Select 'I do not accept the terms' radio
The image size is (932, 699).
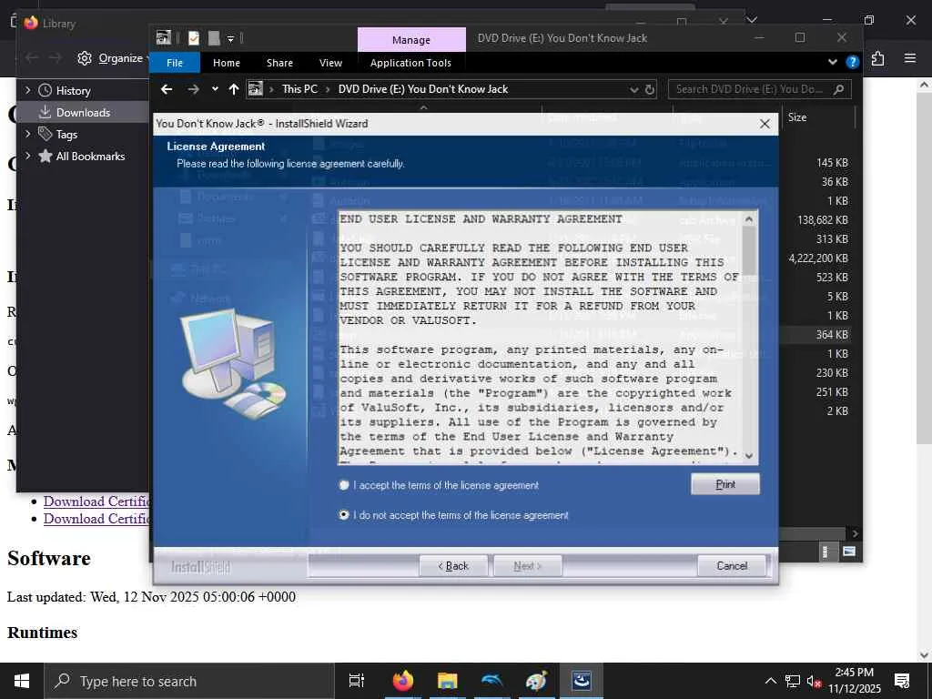point(343,515)
